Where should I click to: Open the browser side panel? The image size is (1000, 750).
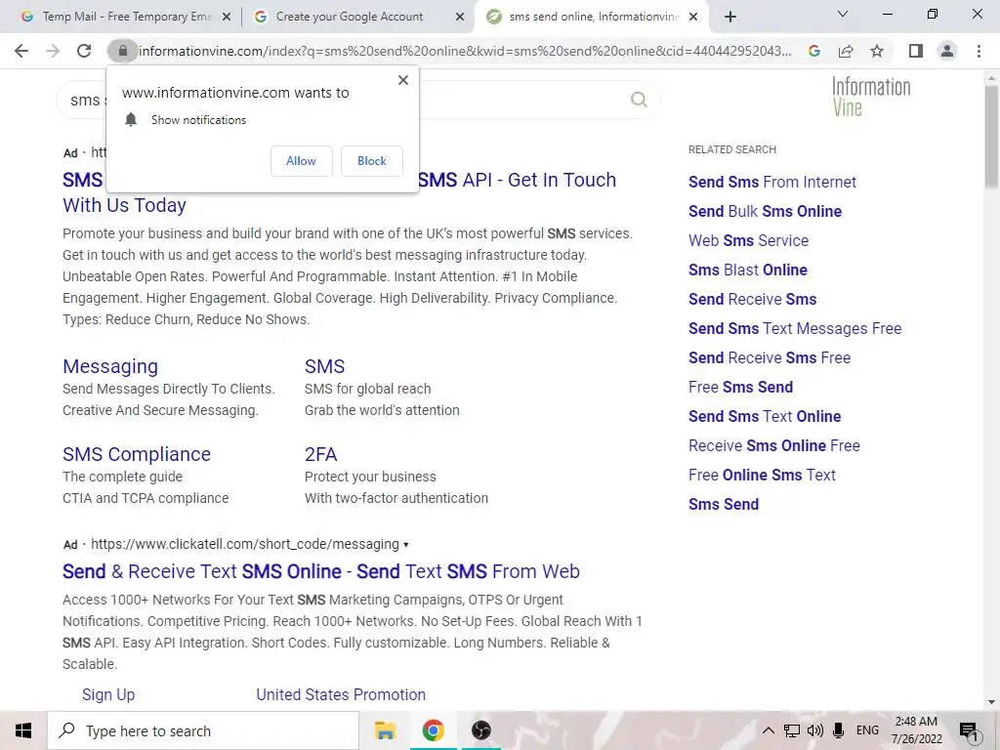pyautogui.click(x=916, y=51)
